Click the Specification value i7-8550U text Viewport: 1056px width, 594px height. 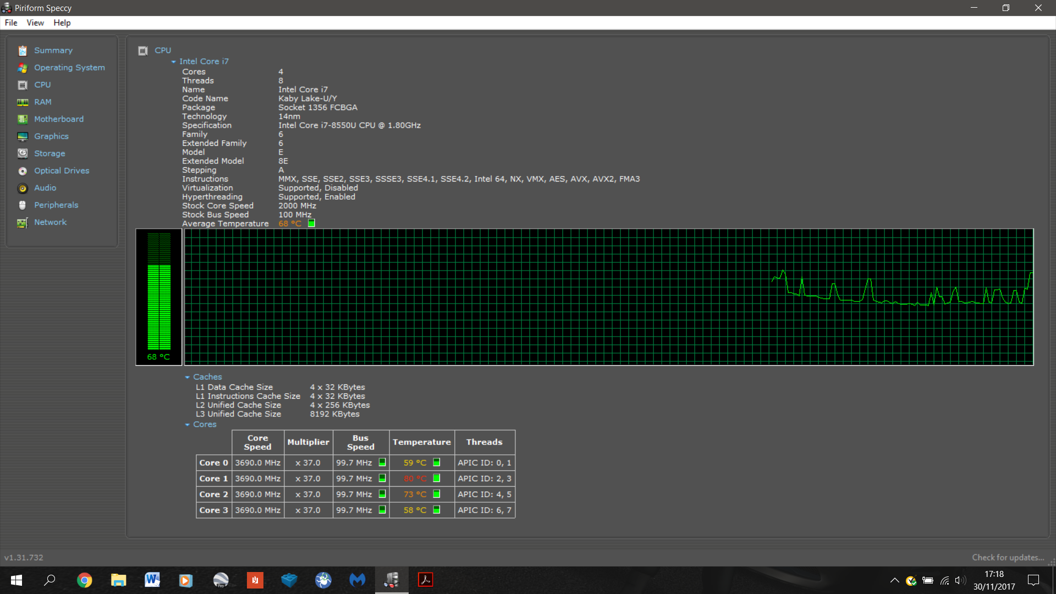tap(349, 125)
